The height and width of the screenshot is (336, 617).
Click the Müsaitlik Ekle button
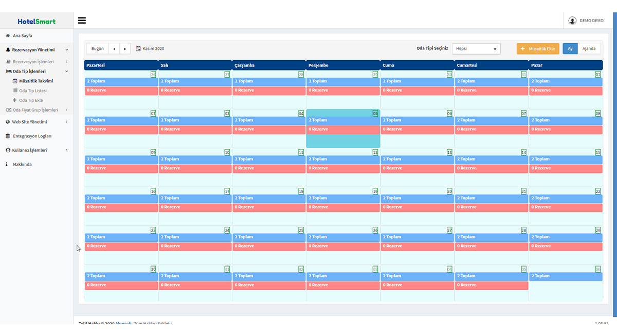tap(538, 49)
